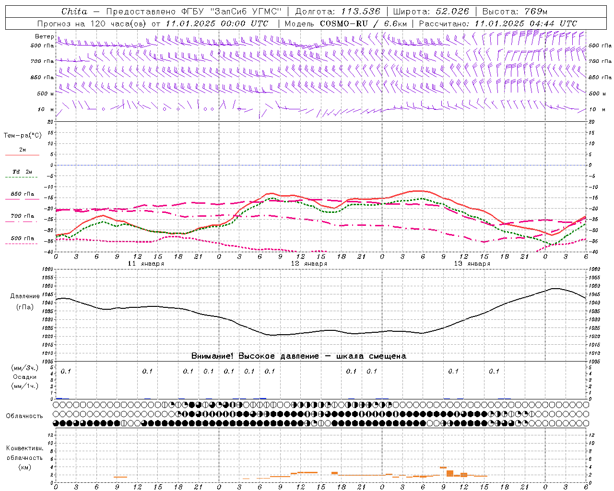Click the "850 гПа" temperature legend entry

coord(23,194)
